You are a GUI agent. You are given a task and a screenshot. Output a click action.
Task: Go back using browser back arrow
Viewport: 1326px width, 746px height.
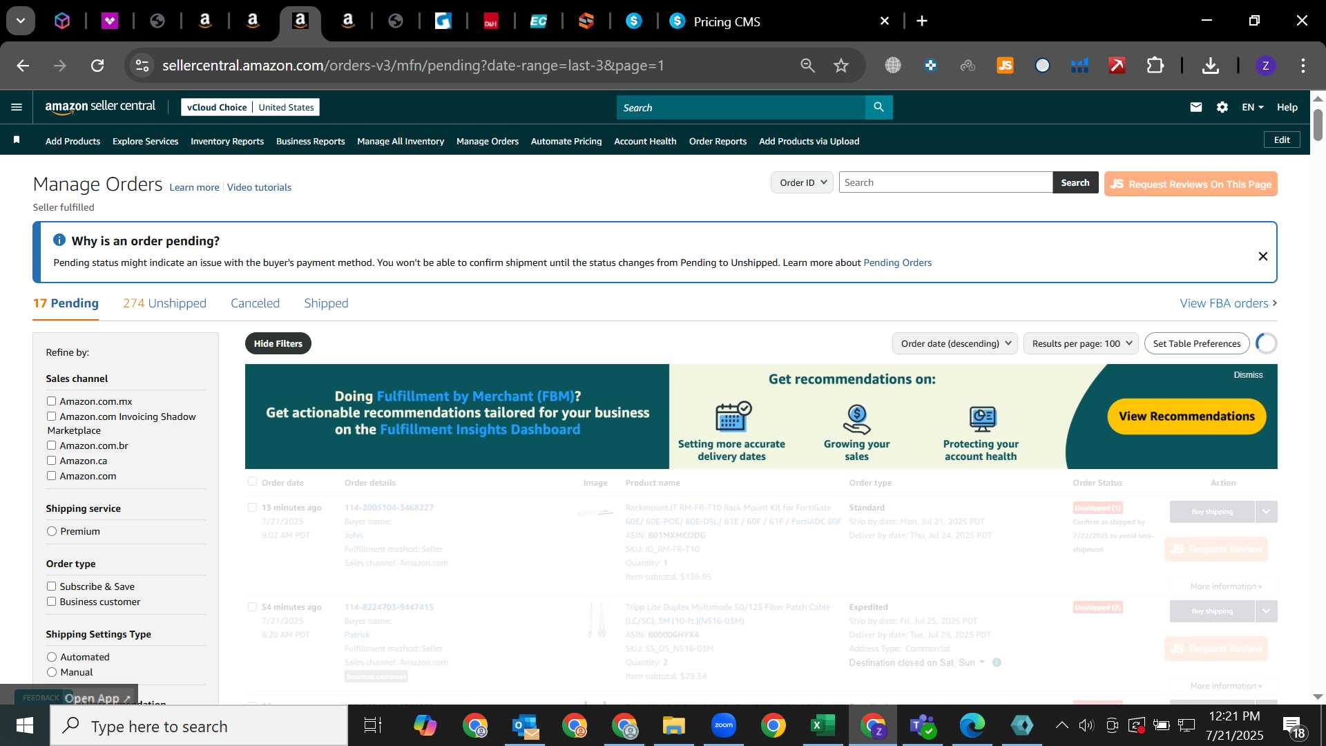click(23, 66)
